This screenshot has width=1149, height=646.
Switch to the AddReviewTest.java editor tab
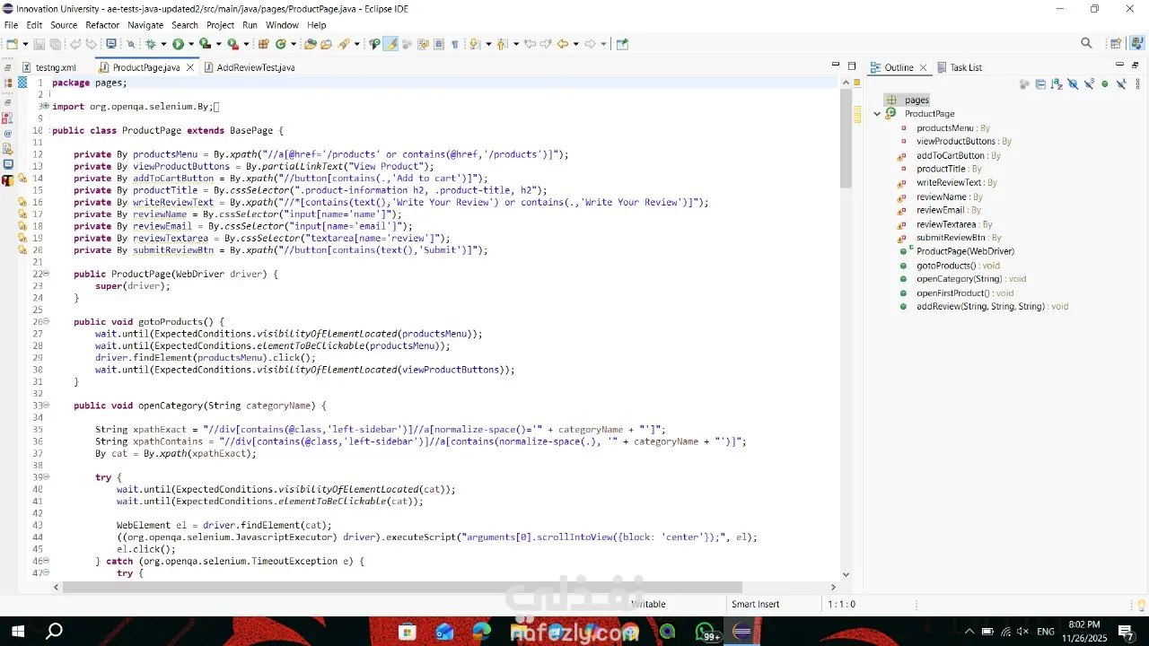click(x=249, y=67)
